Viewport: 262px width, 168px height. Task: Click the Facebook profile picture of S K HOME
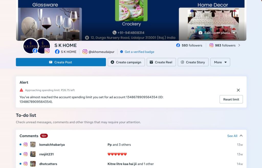click(30, 46)
